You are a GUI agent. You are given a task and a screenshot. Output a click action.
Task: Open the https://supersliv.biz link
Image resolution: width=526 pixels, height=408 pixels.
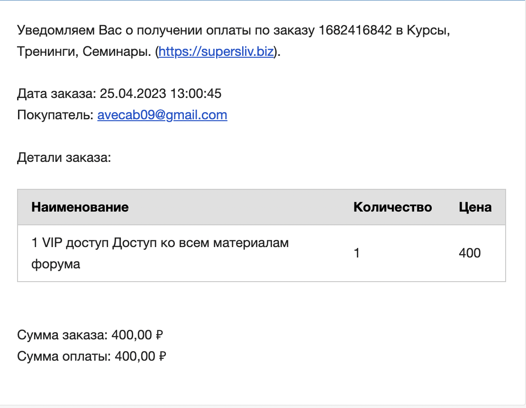click(x=216, y=52)
